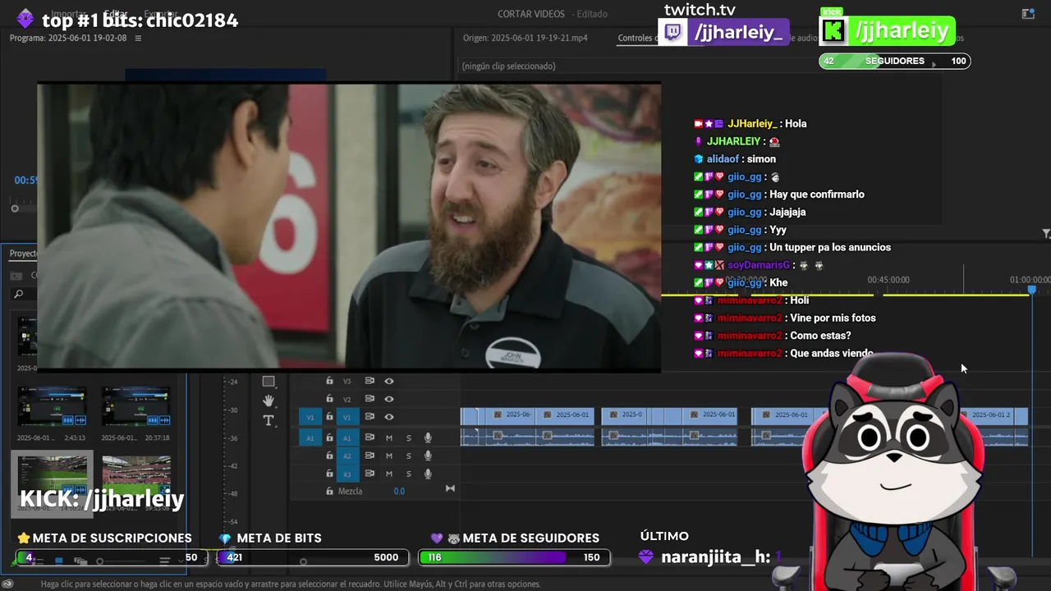Open the Programa panel menu icon
The width and height of the screenshot is (1051, 591).
tap(138, 38)
